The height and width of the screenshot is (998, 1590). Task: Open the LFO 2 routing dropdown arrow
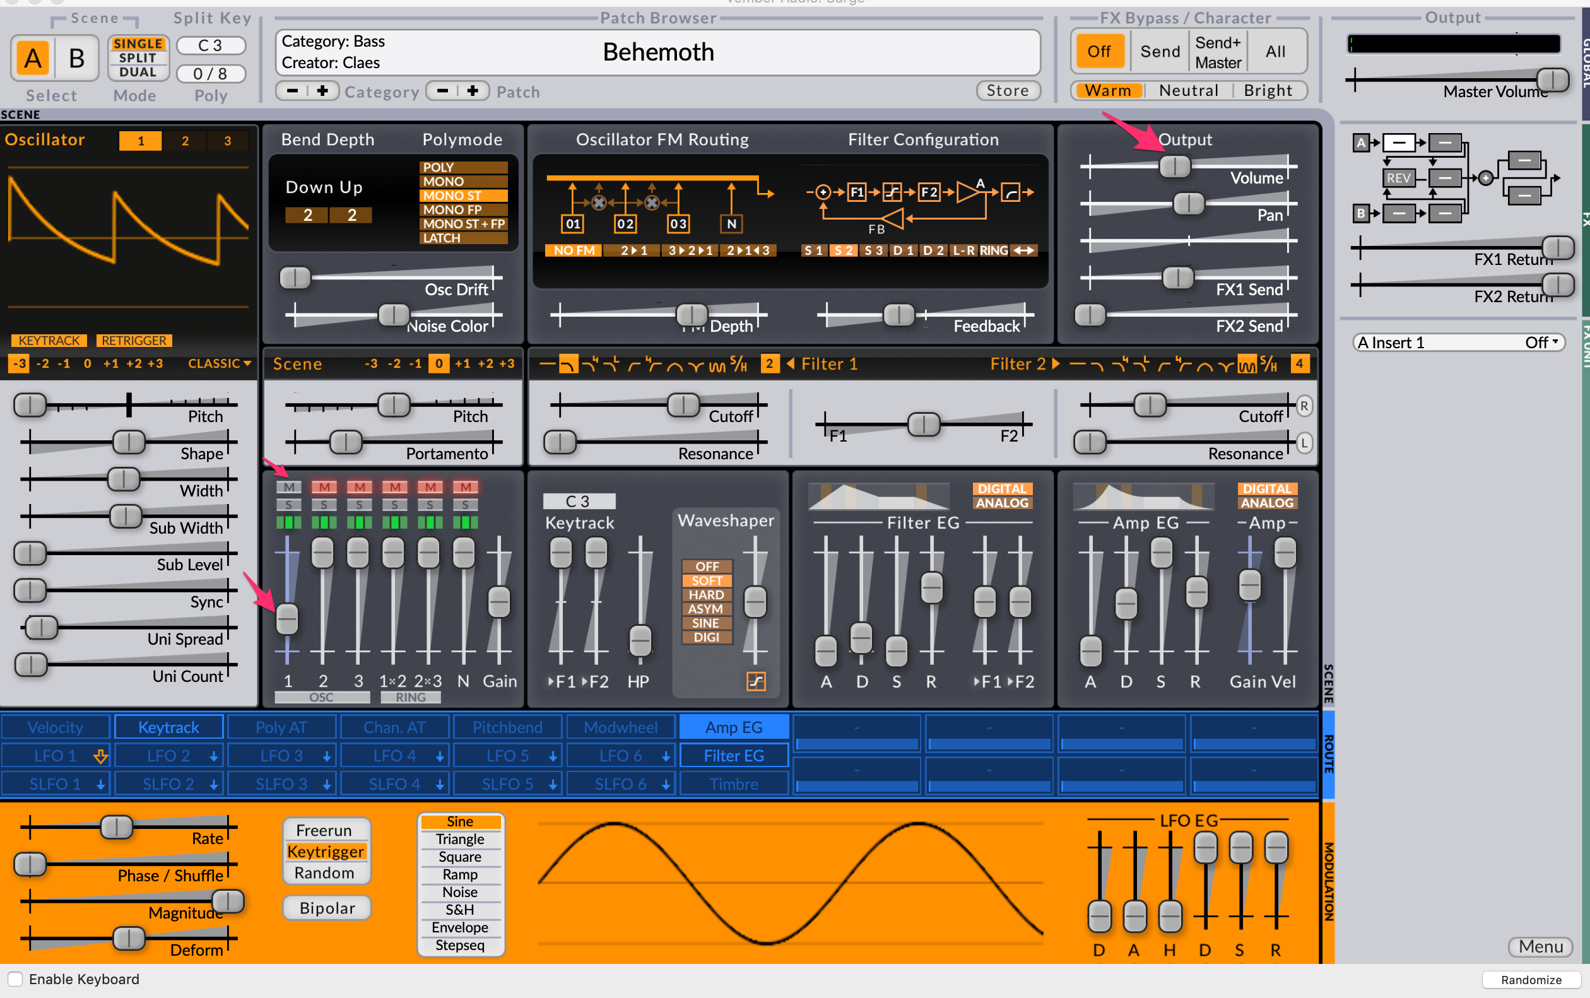coord(213,755)
